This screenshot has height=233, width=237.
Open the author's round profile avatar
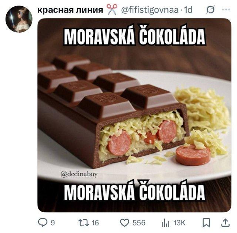pyautogui.click(x=19, y=19)
